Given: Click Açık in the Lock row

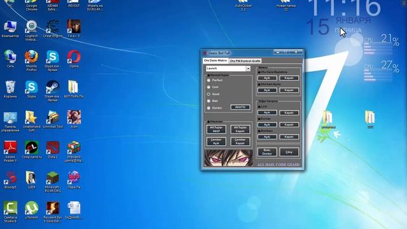Looking at the screenshot, I should pyautogui.click(x=267, y=113).
